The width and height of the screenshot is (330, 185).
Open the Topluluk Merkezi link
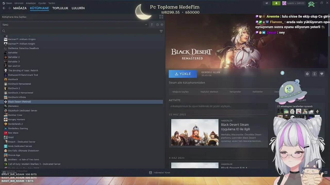point(209,92)
